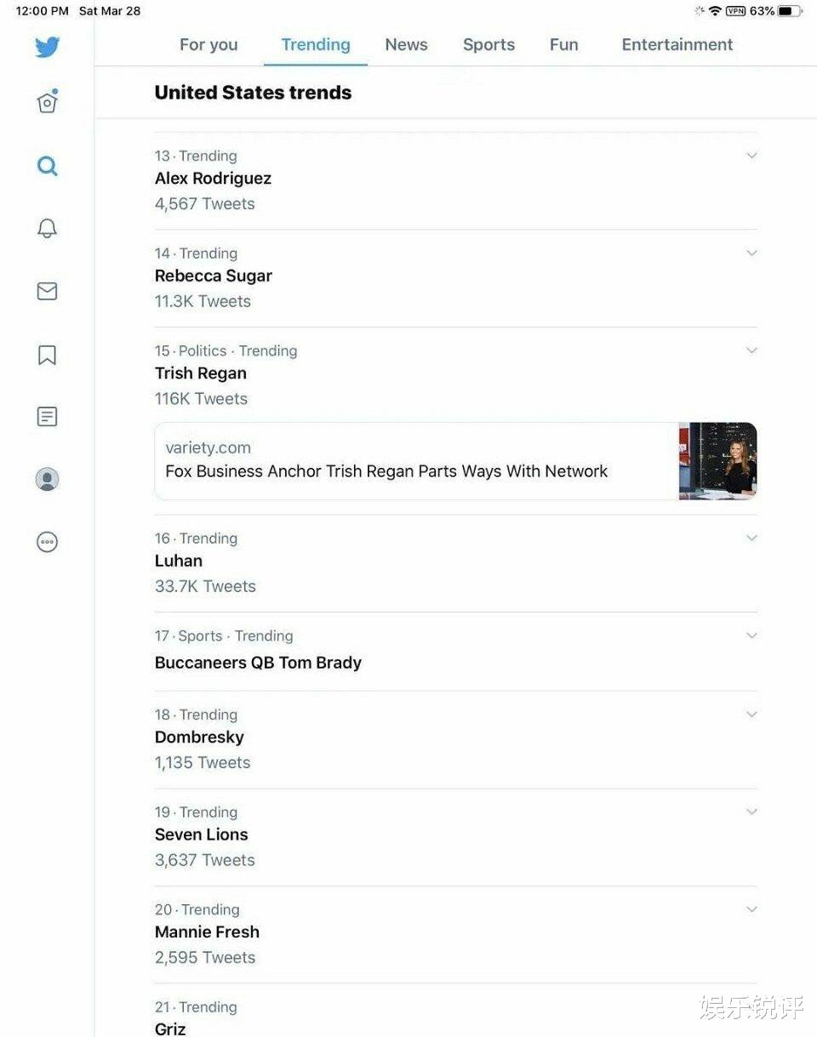Image resolution: width=817 pixels, height=1037 pixels.
Task: Switch to the Entertainment tab
Action: (677, 44)
